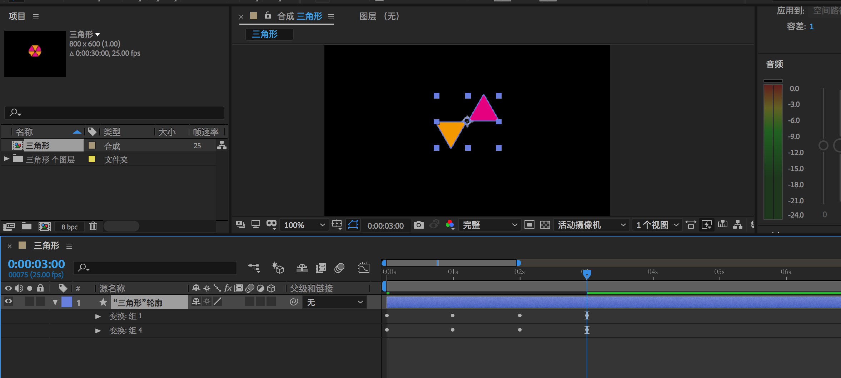Open the graph editor icon
841x378 pixels.
coord(364,268)
